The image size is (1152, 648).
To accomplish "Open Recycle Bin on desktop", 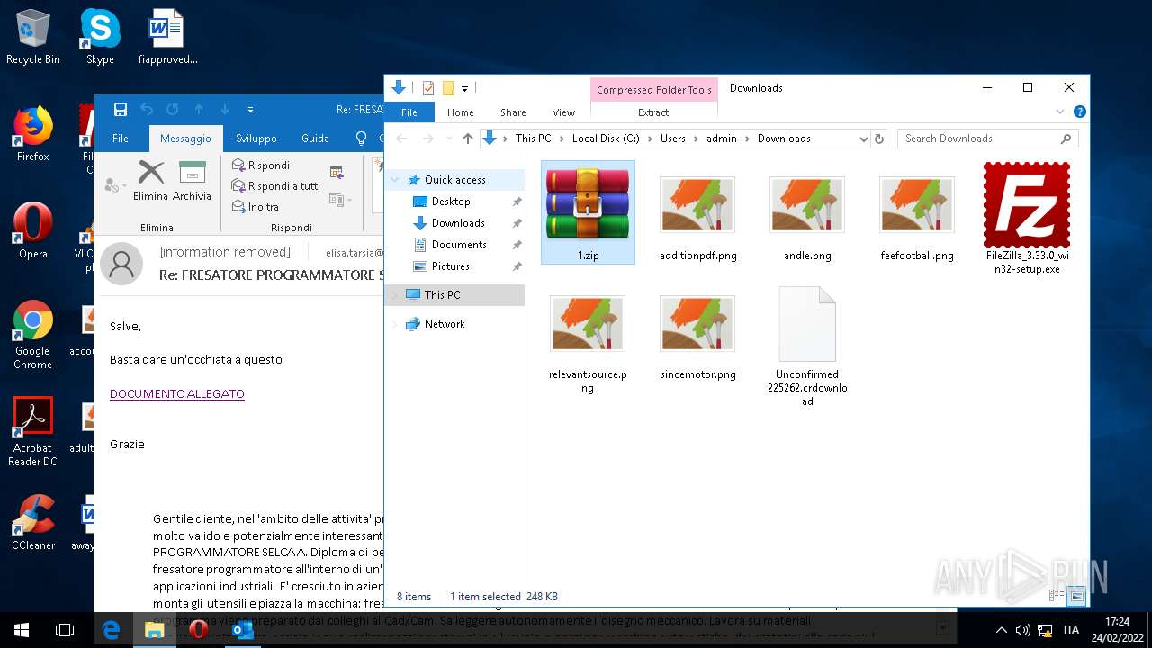I will pos(32,37).
